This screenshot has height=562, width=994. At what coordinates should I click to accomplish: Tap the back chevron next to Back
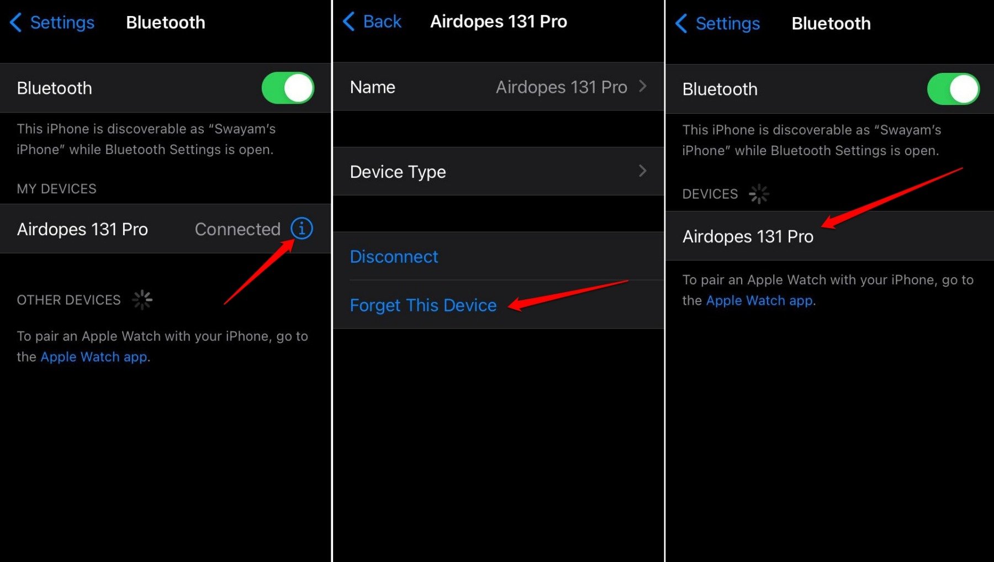[348, 22]
